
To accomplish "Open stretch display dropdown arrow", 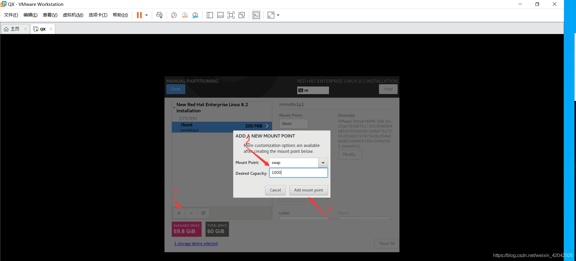I will pyautogui.click(x=278, y=15).
